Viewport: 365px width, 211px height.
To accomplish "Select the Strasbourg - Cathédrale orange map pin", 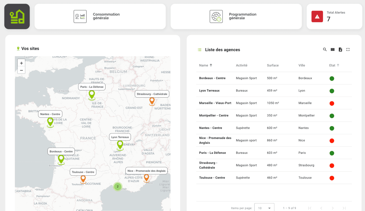I will [x=152, y=101].
